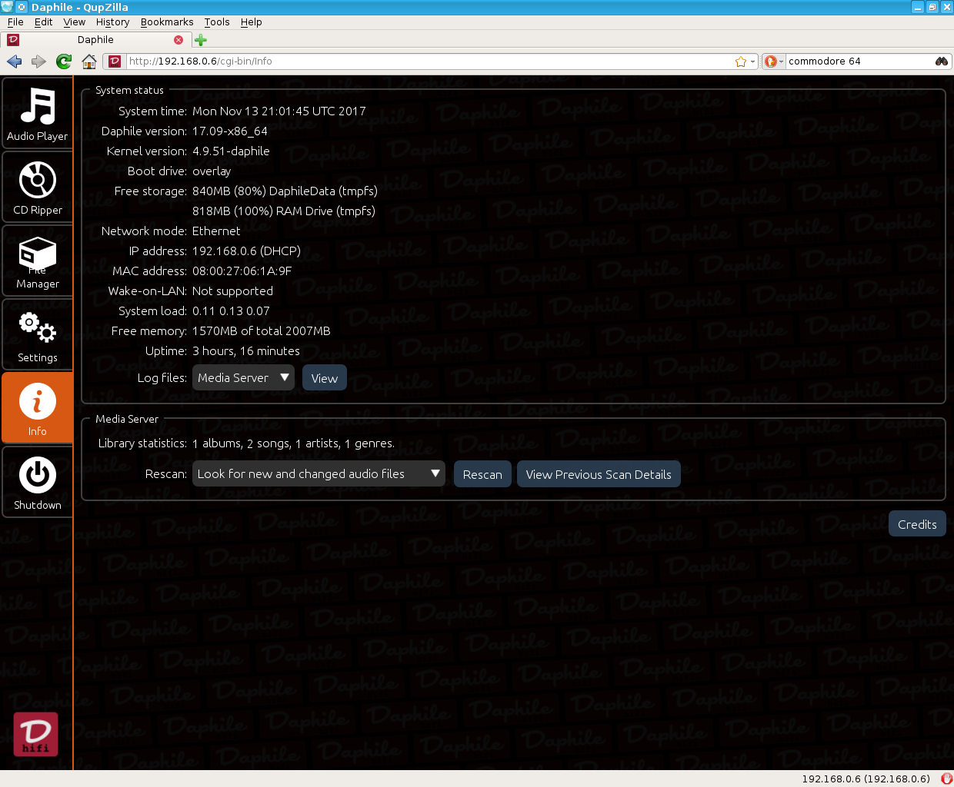Click the Daphile tab favicon

tap(13, 40)
